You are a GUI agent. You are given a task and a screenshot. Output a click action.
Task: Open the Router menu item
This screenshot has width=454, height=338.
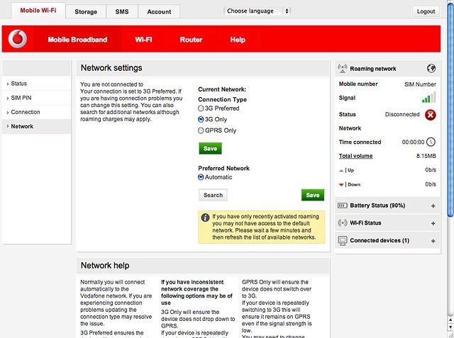[x=191, y=40]
